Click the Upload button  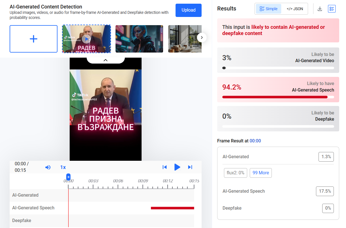[x=188, y=10]
